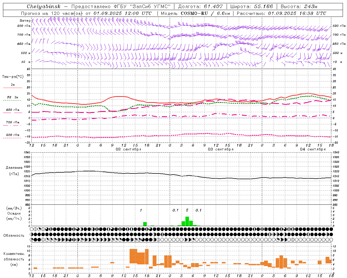Click the 03 сентября date label

pyautogui.click(x=221, y=149)
